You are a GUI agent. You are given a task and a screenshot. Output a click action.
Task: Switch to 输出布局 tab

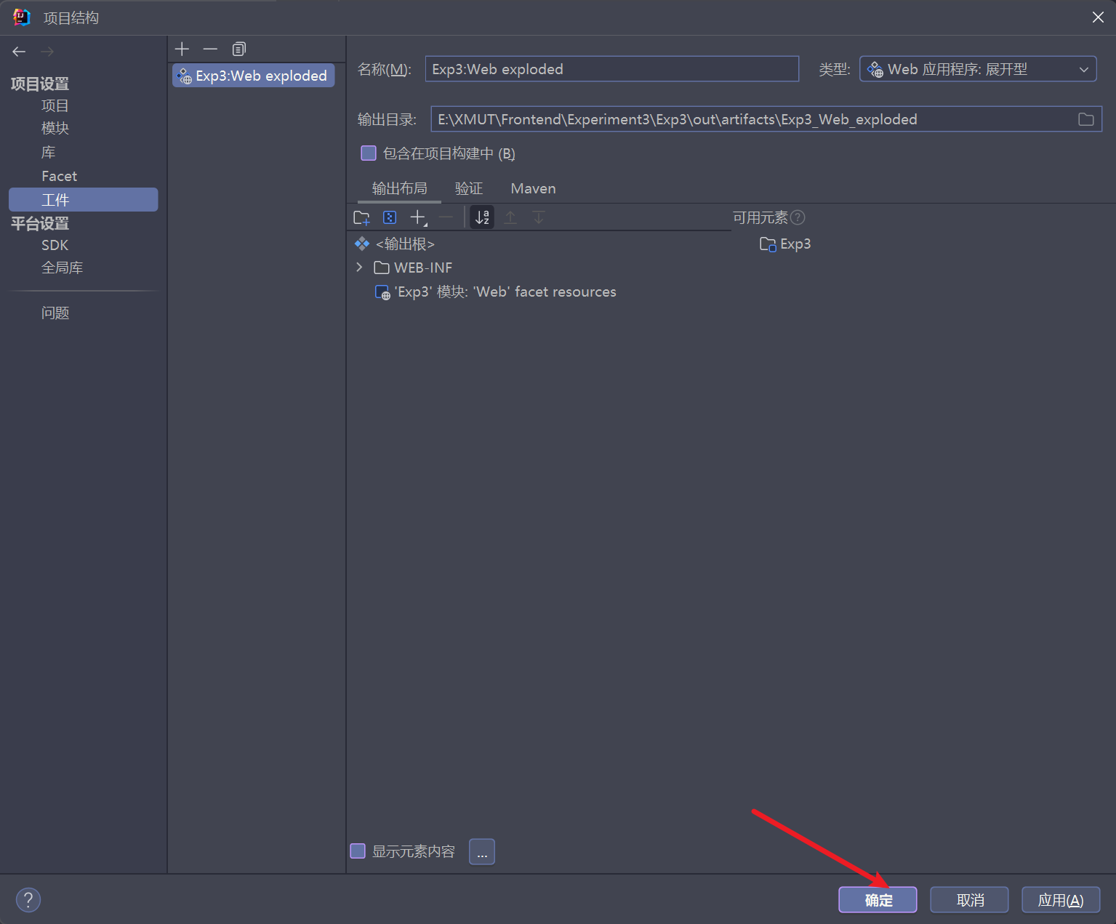pyautogui.click(x=399, y=188)
